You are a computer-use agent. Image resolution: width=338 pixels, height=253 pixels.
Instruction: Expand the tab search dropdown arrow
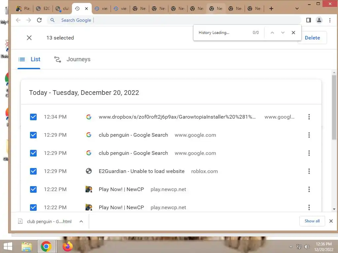tap(297, 9)
